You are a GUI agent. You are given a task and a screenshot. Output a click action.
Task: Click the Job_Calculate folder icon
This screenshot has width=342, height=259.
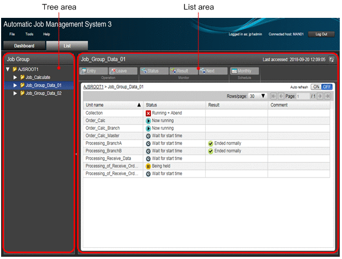point(22,77)
